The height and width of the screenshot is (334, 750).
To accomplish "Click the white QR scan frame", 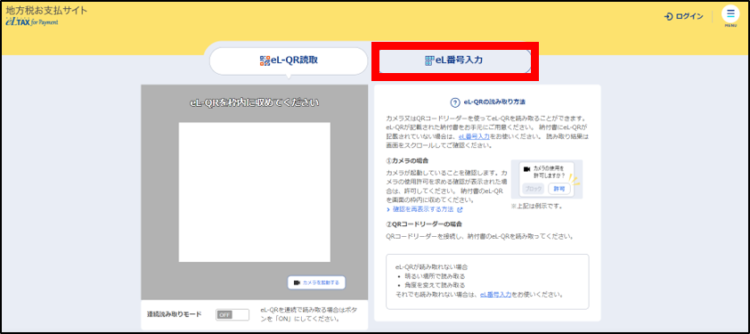I will 255,191.
